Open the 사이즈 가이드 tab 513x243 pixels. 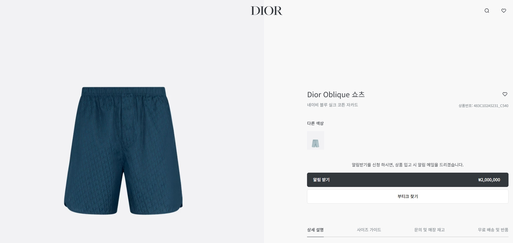tap(369, 230)
